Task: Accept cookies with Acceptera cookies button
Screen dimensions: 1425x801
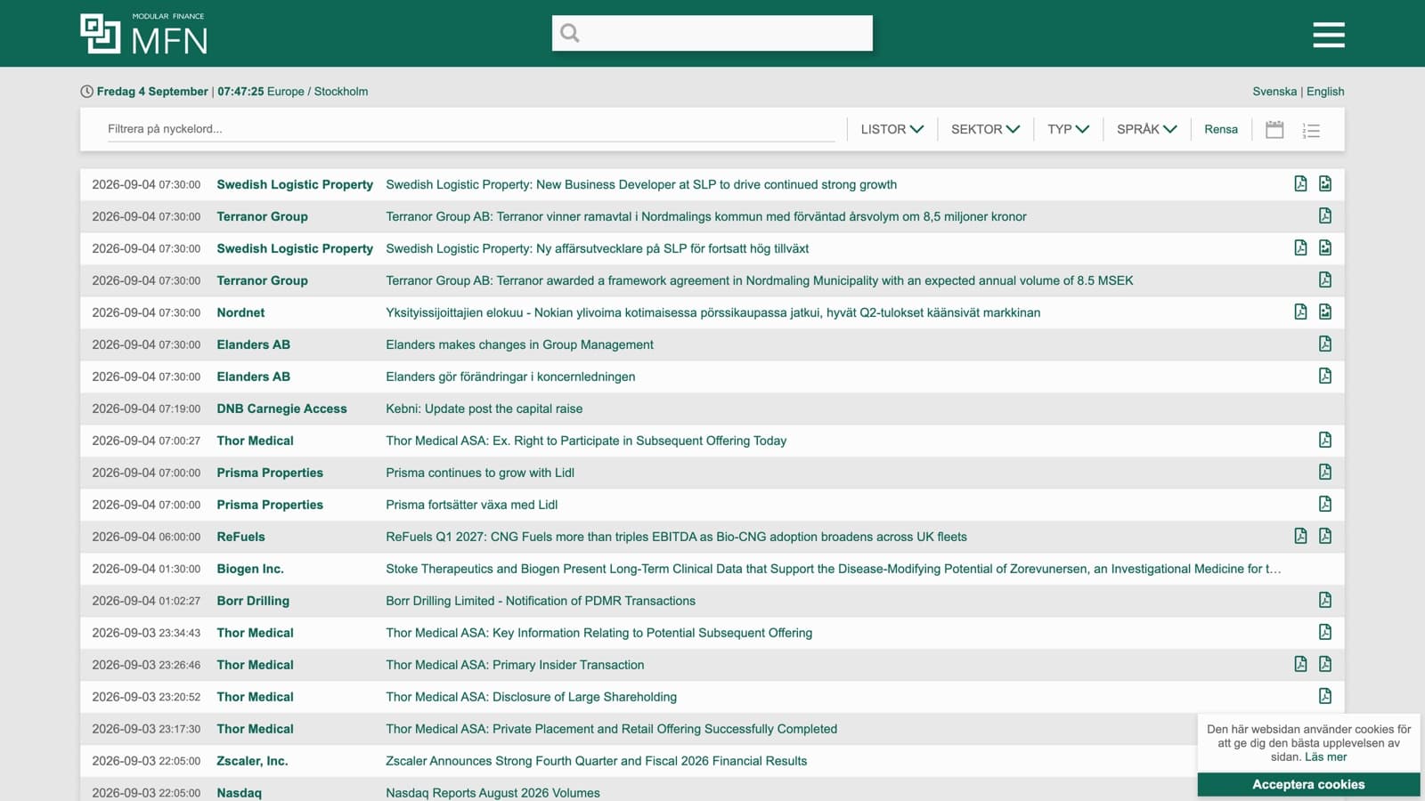Action: point(1308,784)
